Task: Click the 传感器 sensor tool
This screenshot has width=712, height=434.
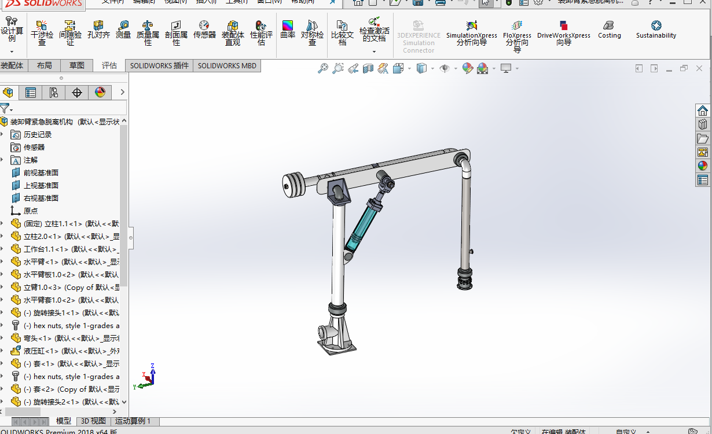Action: pos(204,30)
